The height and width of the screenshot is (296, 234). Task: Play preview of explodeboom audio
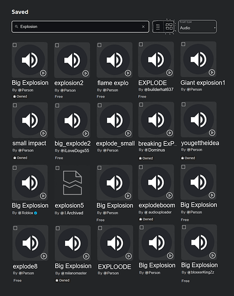169,195
